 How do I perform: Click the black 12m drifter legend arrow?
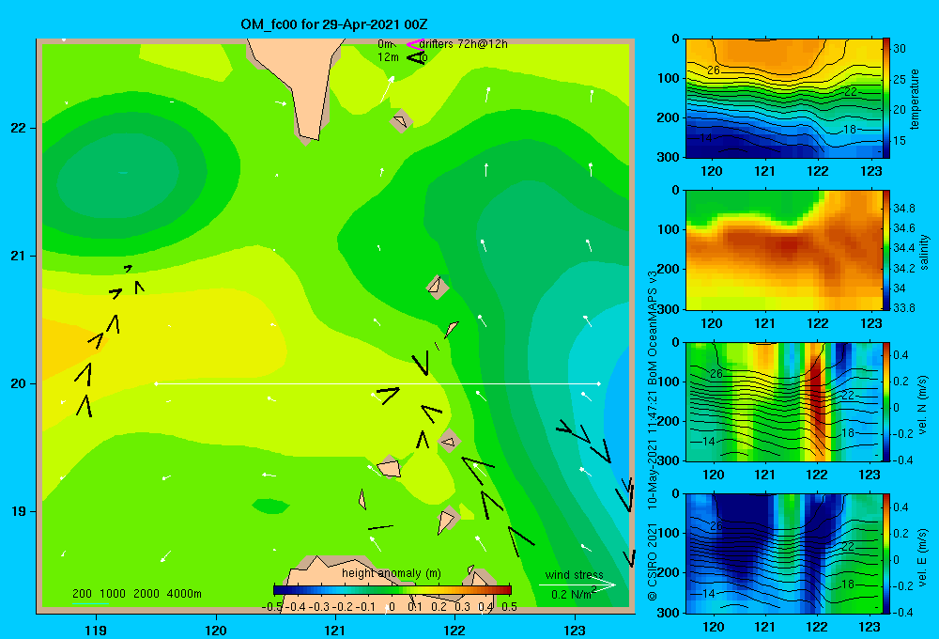415,58
